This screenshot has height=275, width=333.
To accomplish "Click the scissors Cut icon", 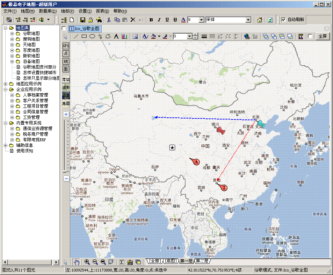I will pyautogui.click(x=109, y=20).
